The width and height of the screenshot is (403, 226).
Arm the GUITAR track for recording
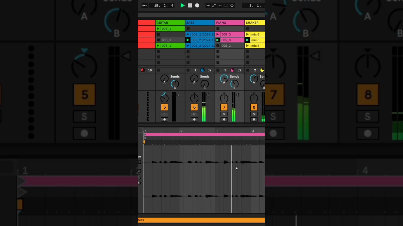point(164,119)
